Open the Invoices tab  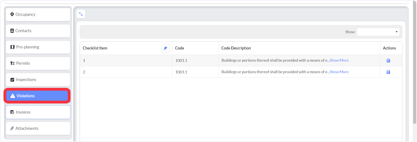(38, 112)
